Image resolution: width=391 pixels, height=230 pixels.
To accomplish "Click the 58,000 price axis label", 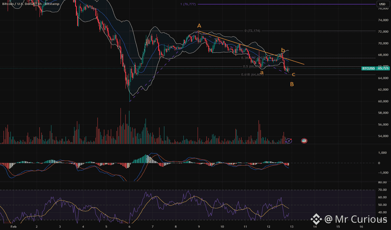I will coord(383,113).
